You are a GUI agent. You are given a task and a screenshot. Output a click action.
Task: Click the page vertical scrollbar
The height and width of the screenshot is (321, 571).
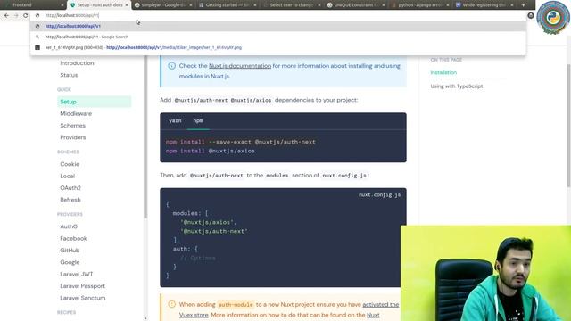click(x=568, y=126)
